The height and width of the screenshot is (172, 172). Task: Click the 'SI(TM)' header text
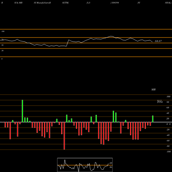pos(65,3)
